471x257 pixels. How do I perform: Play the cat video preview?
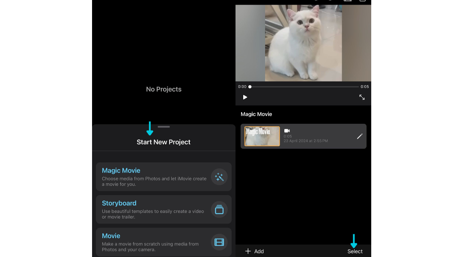point(245,97)
